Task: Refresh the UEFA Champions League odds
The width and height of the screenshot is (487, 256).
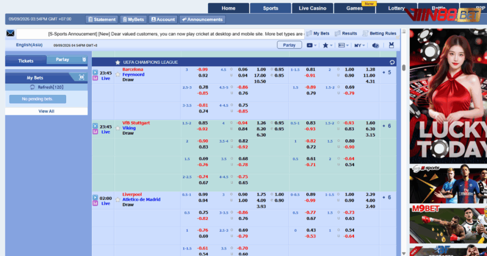Action: pyautogui.click(x=392, y=62)
